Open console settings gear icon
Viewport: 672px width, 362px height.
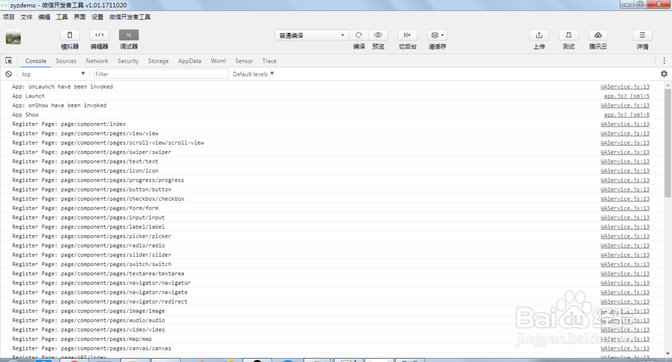(x=664, y=74)
